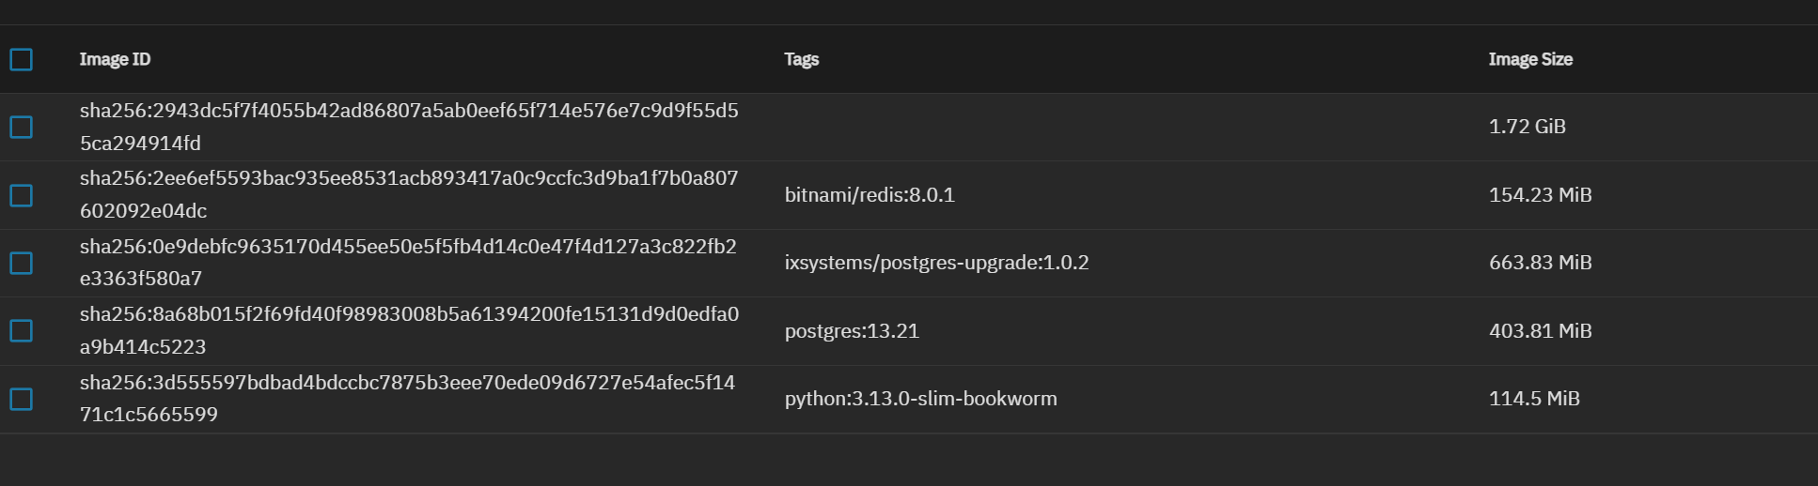
Task: Click the 114.5 MiB size value
Action: point(1534,399)
